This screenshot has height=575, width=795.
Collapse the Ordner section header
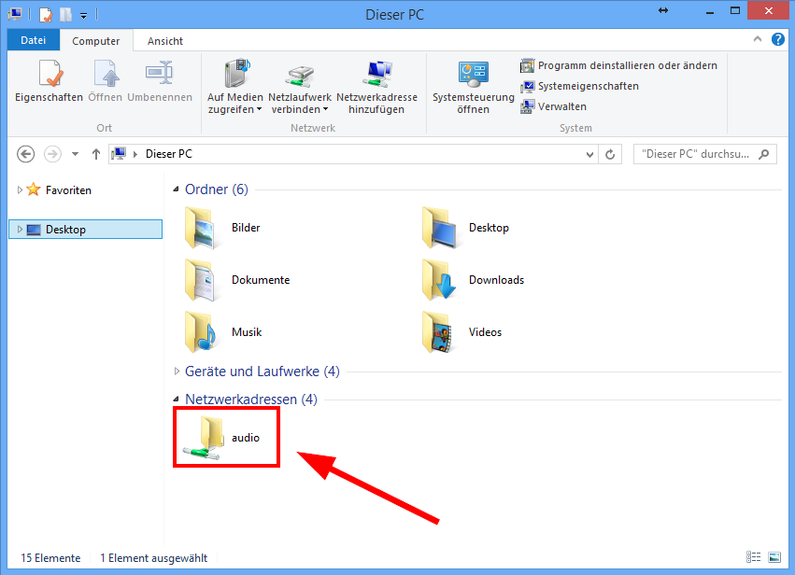(177, 189)
